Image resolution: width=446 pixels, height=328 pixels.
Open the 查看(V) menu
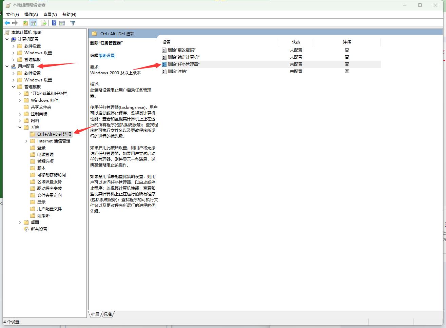pyautogui.click(x=50, y=15)
